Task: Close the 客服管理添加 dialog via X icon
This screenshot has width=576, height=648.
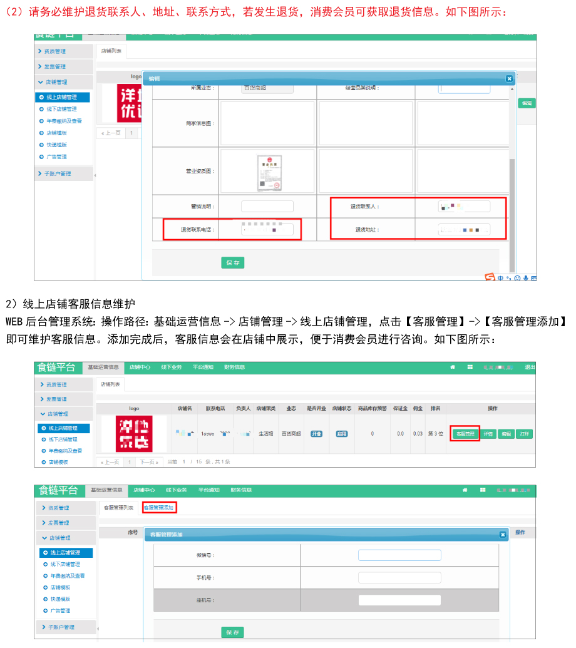Action: 502,535
